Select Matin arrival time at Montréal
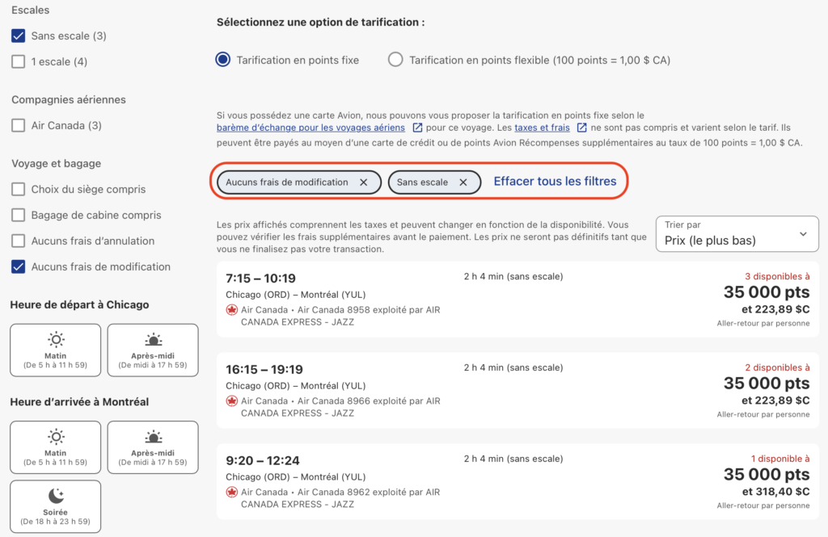 [56, 447]
